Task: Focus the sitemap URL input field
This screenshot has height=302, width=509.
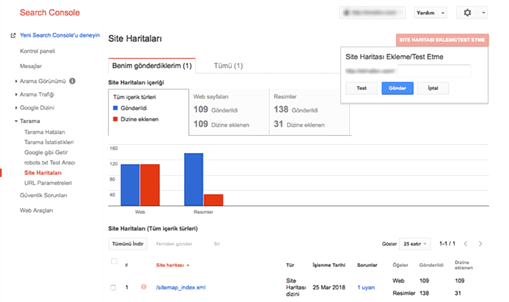Action: click(x=434, y=71)
